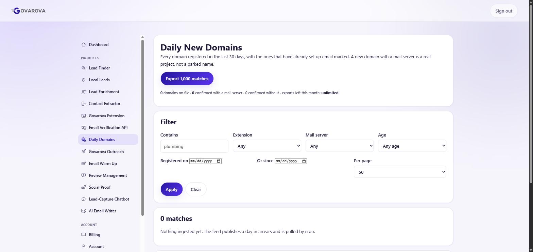Select Lead Enrichment menu item

pos(108,92)
